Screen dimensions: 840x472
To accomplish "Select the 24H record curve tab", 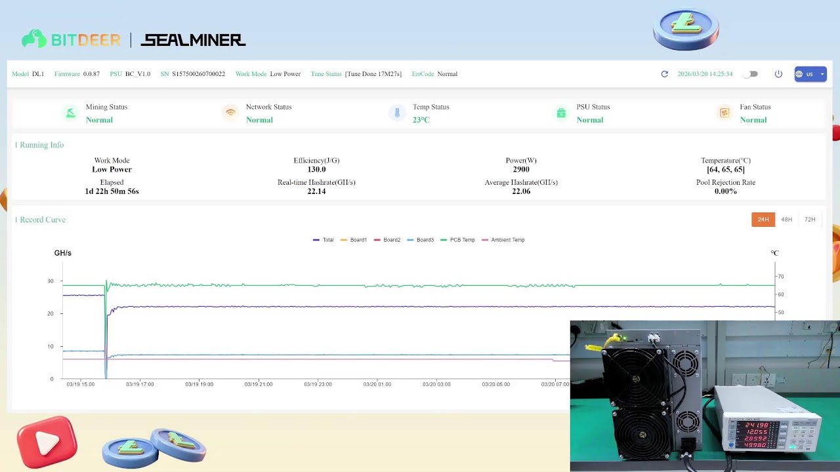I will (x=763, y=220).
